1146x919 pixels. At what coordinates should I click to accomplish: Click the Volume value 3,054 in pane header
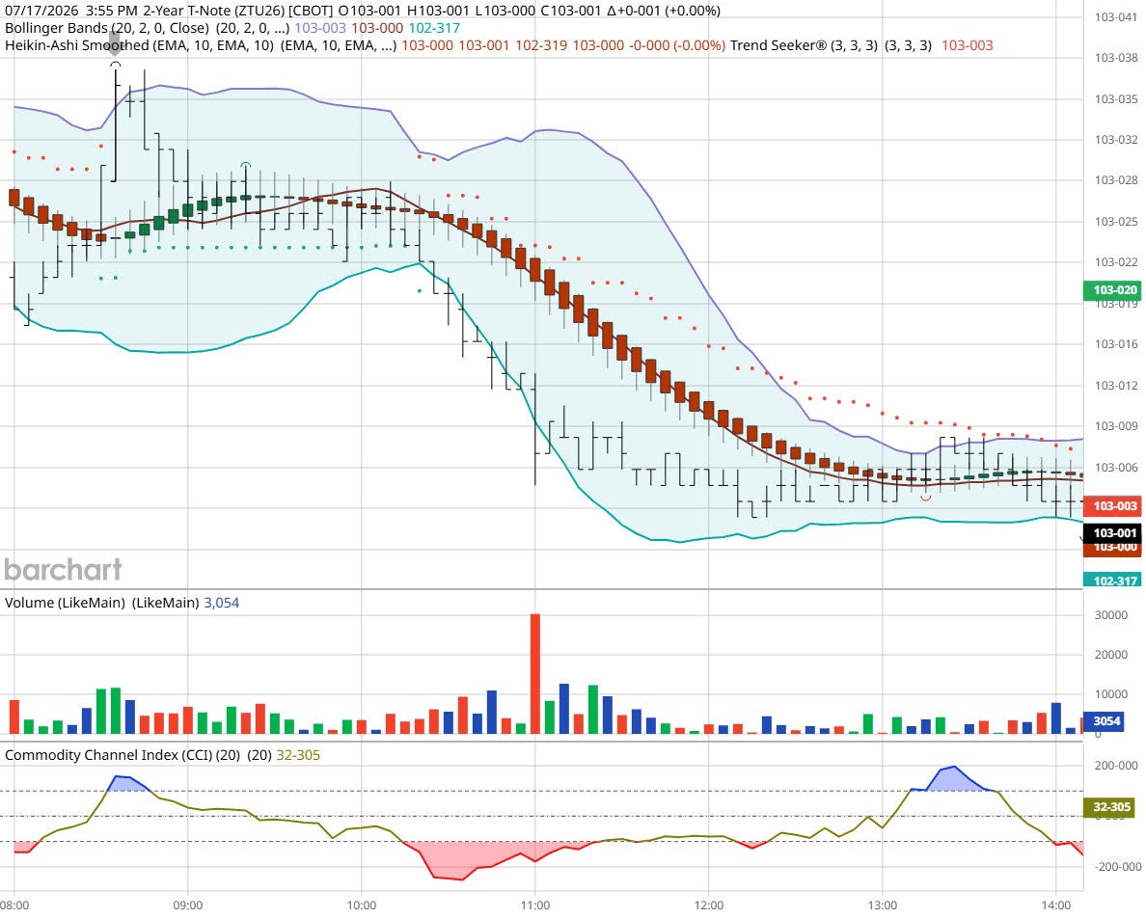(x=222, y=603)
